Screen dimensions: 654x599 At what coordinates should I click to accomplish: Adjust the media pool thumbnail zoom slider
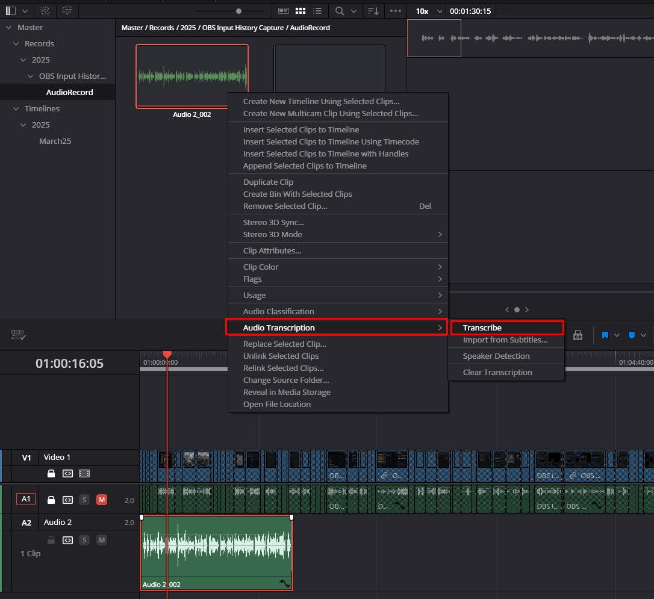click(238, 10)
